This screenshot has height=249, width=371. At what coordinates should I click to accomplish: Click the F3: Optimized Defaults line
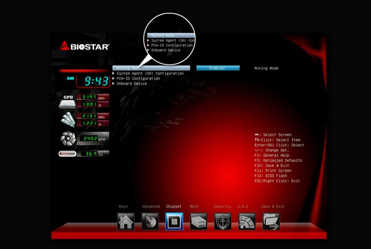[278, 160]
